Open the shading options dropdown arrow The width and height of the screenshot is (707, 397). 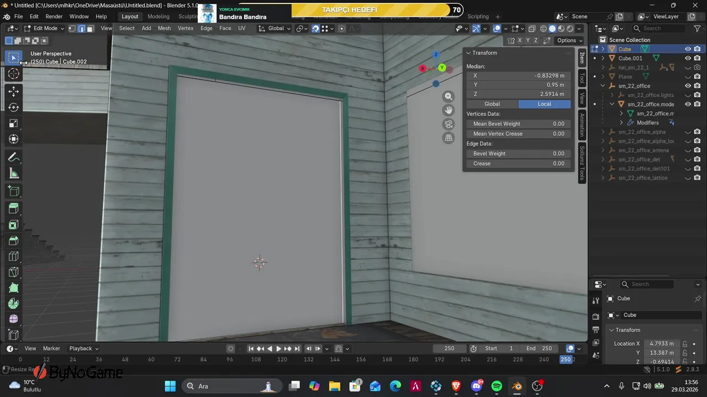[x=579, y=29]
